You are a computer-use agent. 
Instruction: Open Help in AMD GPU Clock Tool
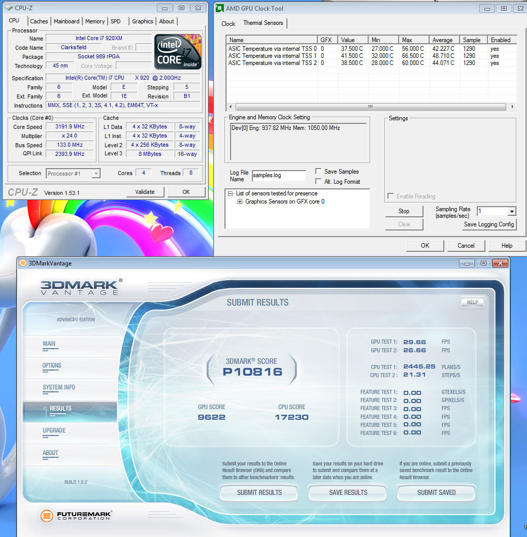(507, 246)
